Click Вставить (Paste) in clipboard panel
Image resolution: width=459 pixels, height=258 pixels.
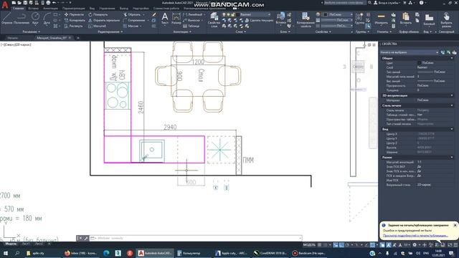tap(405, 19)
